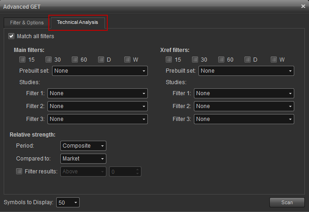
Task: Open Symbols to Display dropdown
Action: pos(68,202)
